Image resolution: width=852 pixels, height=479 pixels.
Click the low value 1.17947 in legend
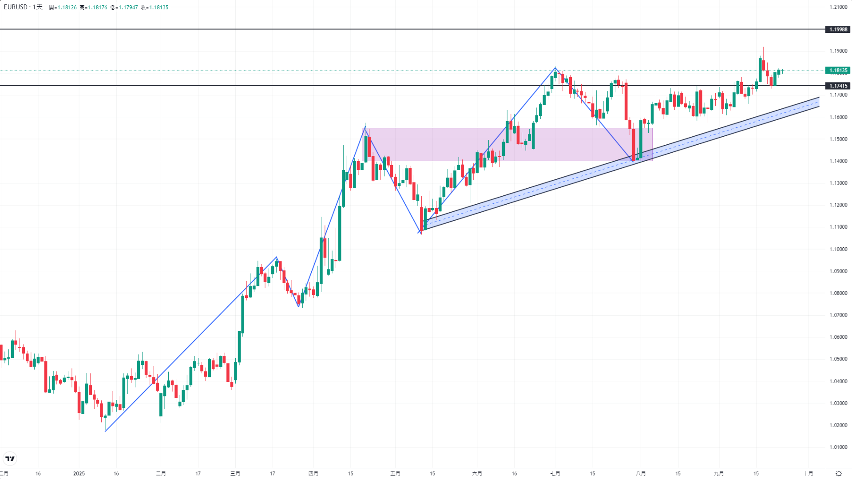128,8
